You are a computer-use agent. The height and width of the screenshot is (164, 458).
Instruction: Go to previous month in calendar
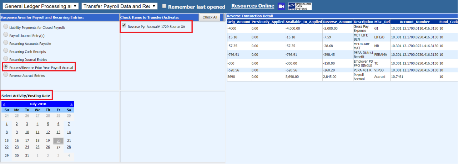(x=4, y=104)
